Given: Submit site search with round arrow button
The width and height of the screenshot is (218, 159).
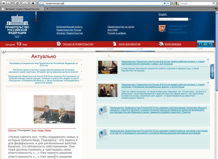Looking at the screenshot, I should click(x=190, y=19).
